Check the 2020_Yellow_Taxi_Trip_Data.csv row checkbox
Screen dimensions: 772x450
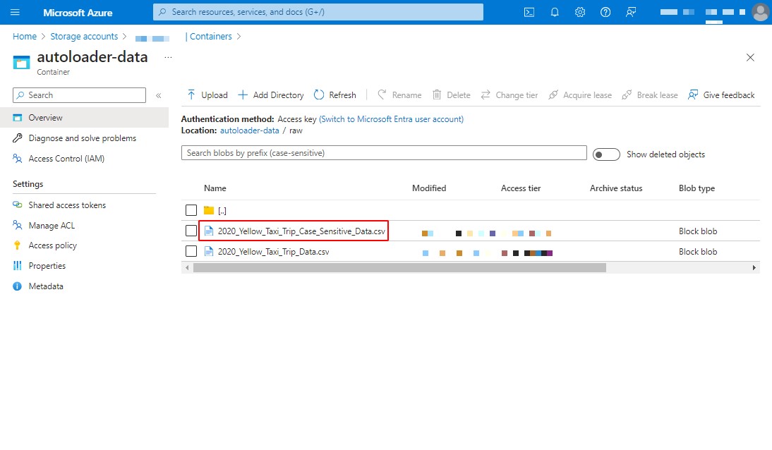(x=191, y=251)
